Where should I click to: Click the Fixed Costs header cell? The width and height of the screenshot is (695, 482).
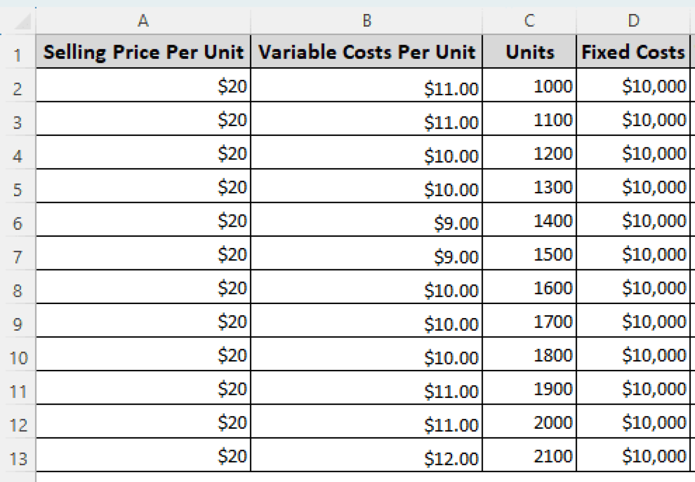point(633,52)
